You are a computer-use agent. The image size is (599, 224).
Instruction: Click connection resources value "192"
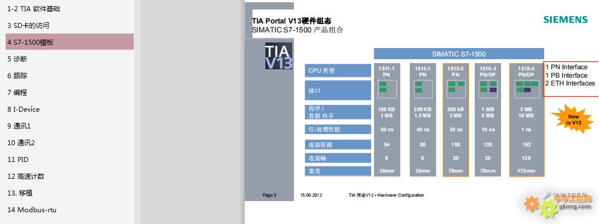tap(526, 145)
